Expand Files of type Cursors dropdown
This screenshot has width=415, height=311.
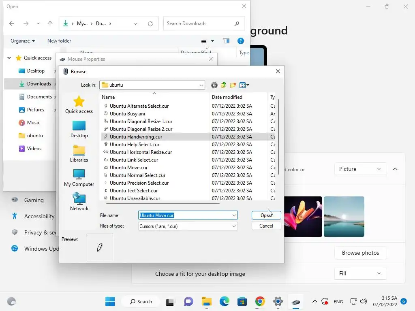pyautogui.click(x=234, y=226)
